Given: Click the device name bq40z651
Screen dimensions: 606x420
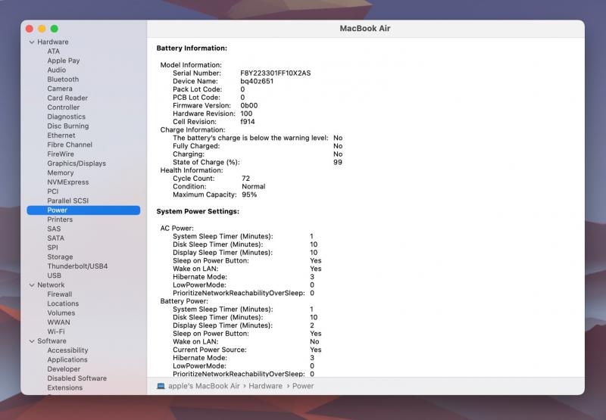Looking at the screenshot, I should [x=257, y=82].
